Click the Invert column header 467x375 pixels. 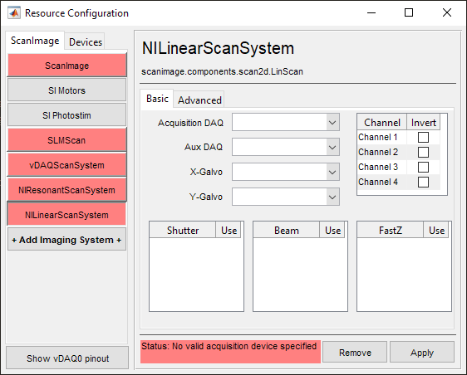(x=424, y=122)
